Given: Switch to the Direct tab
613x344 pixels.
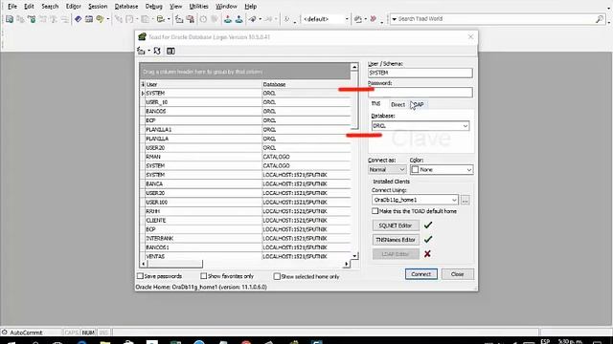Looking at the screenshot, I should click(398, 104).
